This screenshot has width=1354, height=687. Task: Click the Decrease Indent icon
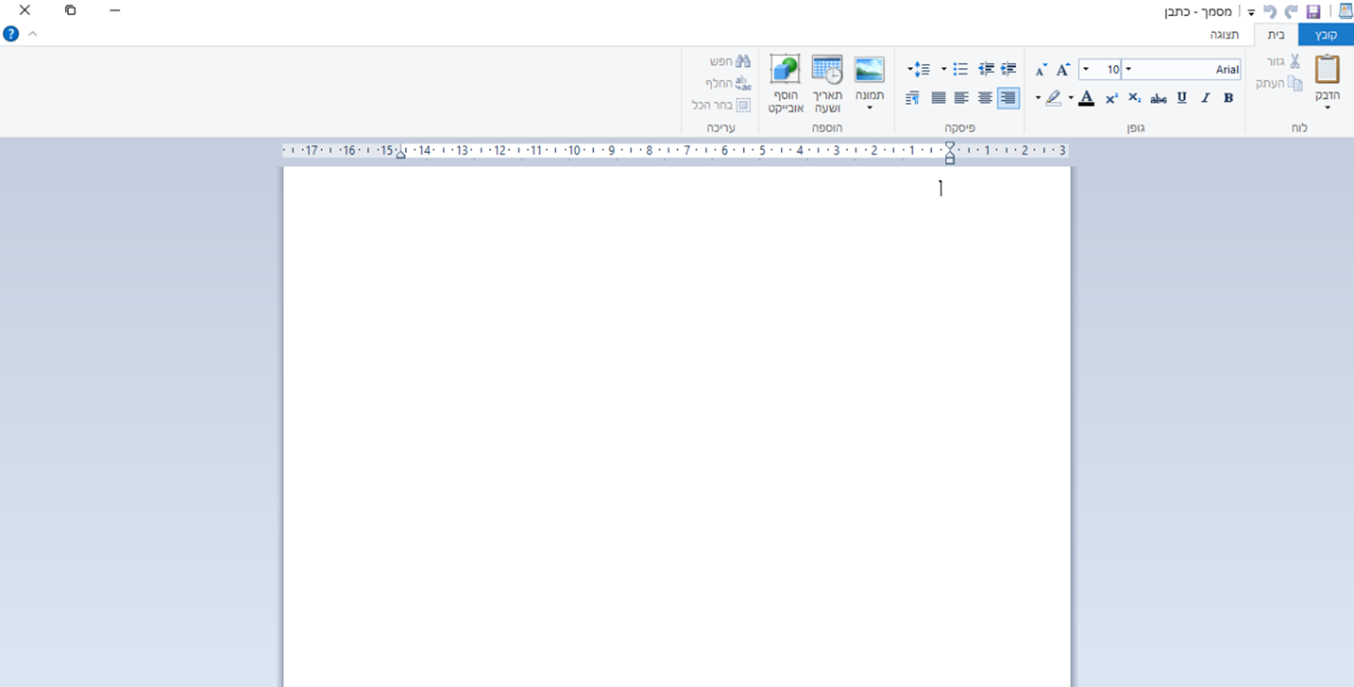(1009, 69)
